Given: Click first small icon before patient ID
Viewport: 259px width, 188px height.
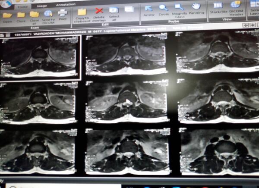Looking at the screenshot, I should tap(2, 35).
